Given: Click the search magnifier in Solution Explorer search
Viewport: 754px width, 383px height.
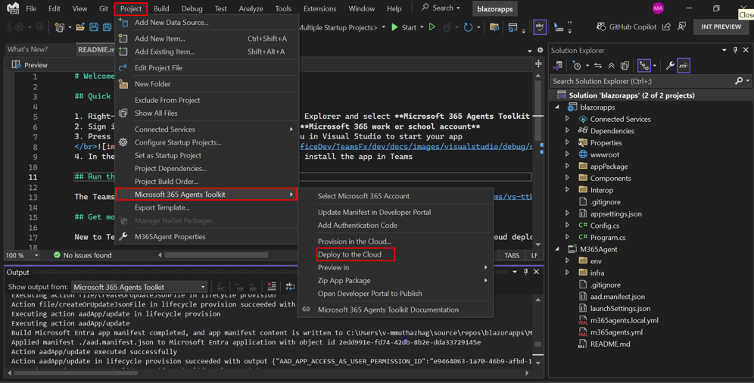Looking at the screenshot, I should click(739, 81).
